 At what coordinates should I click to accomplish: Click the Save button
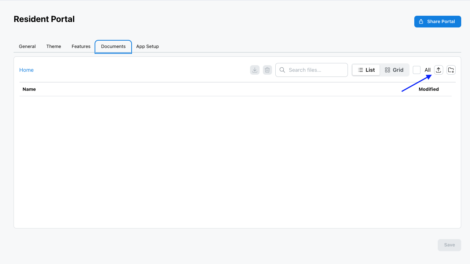pyautogui.click(x=449, y=245)
